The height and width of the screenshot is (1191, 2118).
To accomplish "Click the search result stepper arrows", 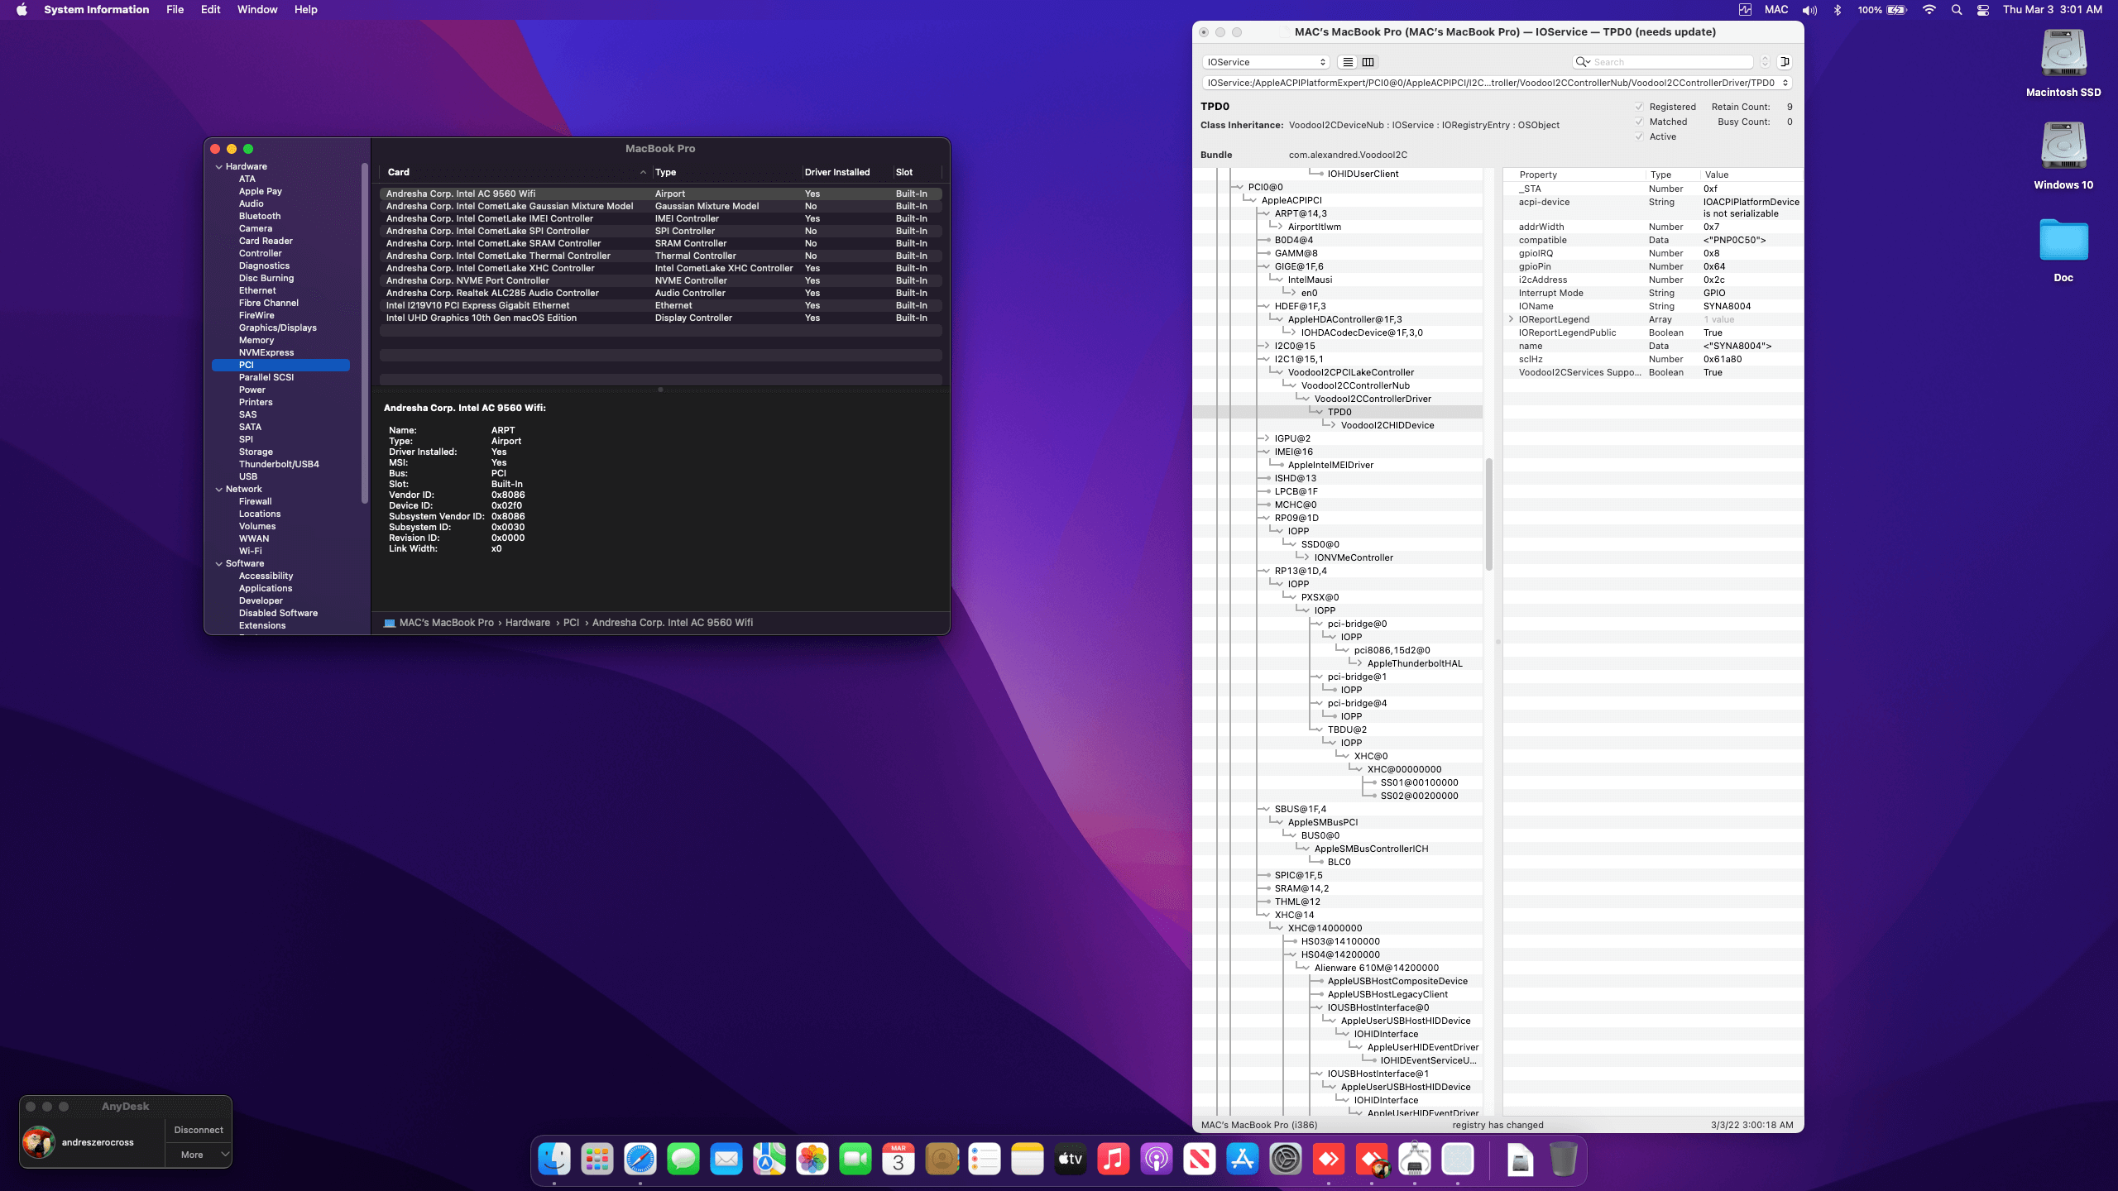I will [x=1765, y=62].
